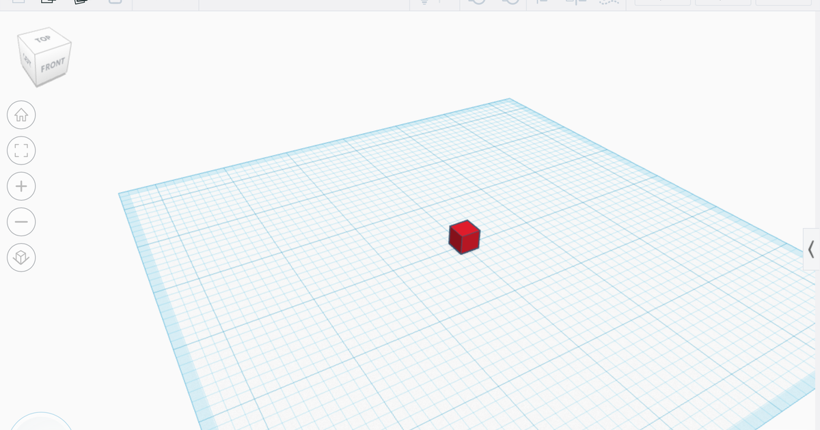Select the Workplane dotted icon
Viewport: 820px width, 430px height.
608,3
